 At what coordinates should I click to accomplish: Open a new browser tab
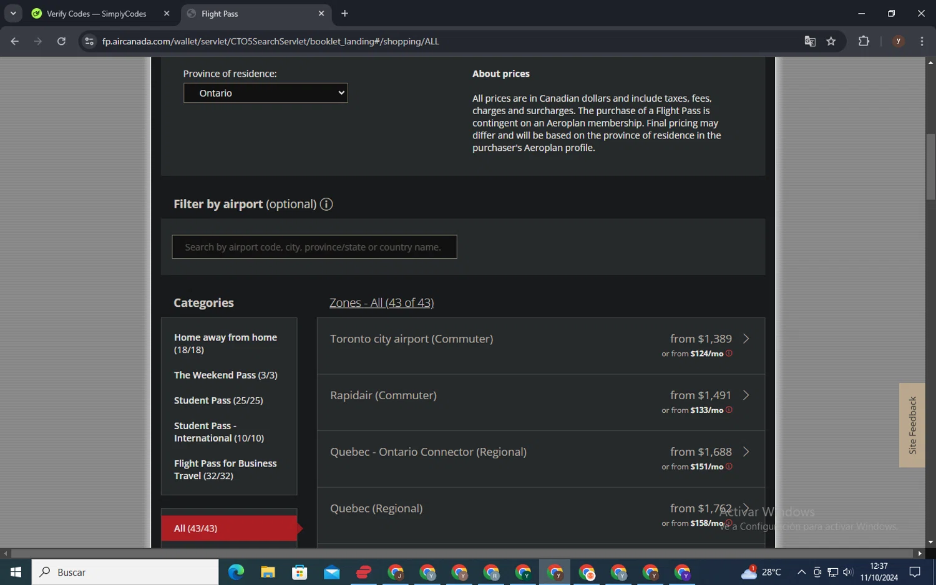344,13
